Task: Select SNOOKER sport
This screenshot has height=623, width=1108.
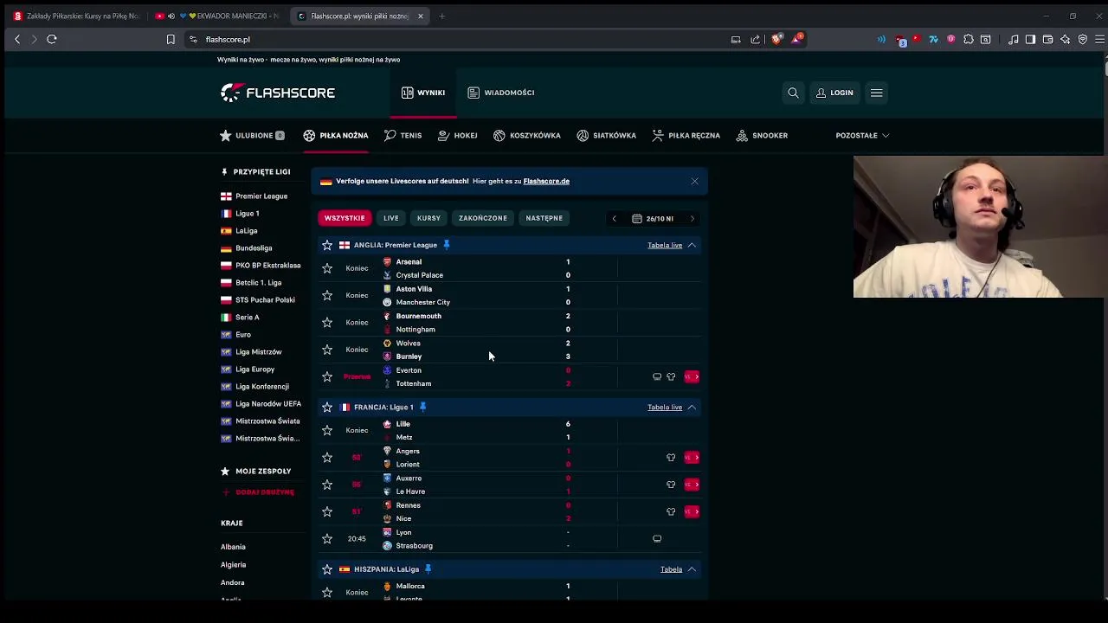Action: point(762,136)
